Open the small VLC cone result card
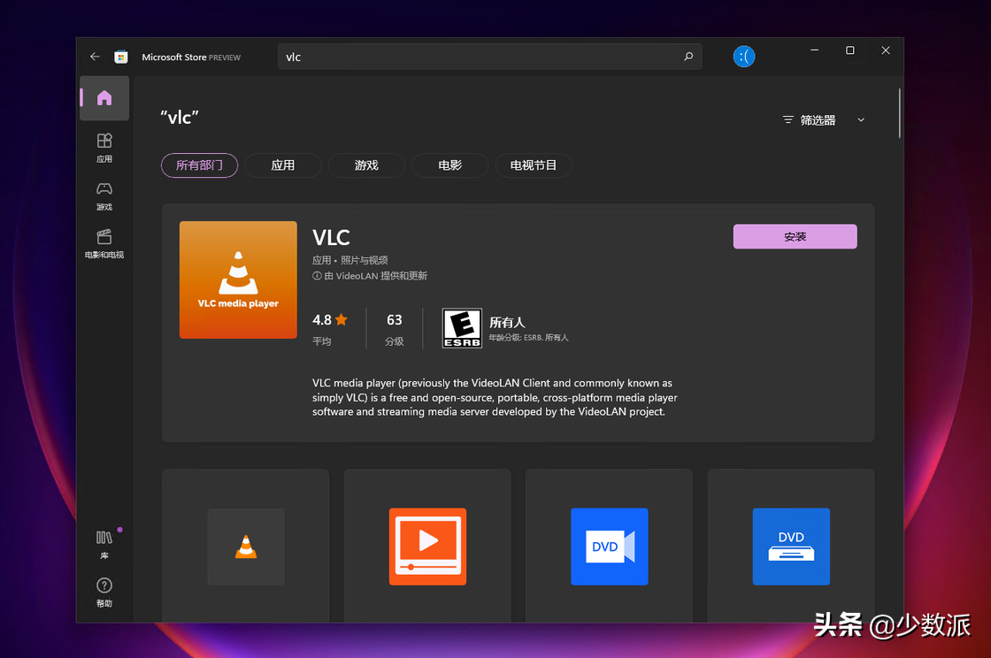The height and width of the screenshot is (658, 991). point(246,546)
